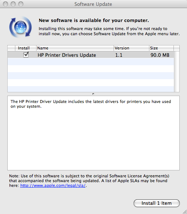Screen dimensions: 187x214
Task: Click the split pane divider handle
Action: (x=93, y=94)
